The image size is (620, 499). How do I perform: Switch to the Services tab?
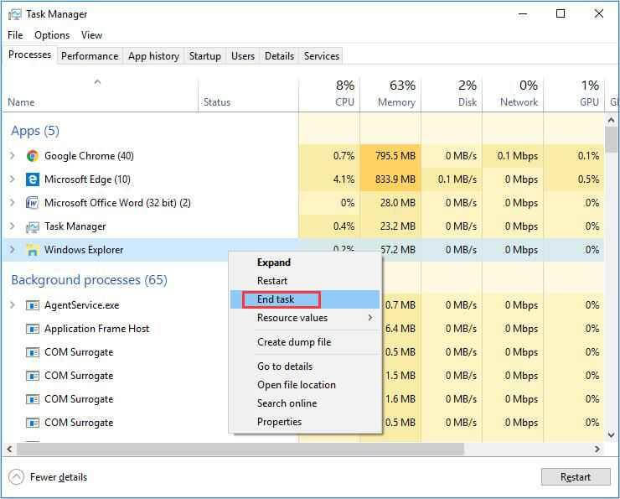pyautogui.click(x=322, y=56)
